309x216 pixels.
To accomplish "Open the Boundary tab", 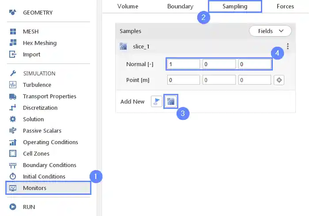I will (x=180, y=7).
